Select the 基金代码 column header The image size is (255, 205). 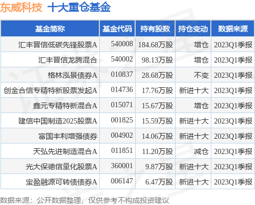(x=117, y=29)
